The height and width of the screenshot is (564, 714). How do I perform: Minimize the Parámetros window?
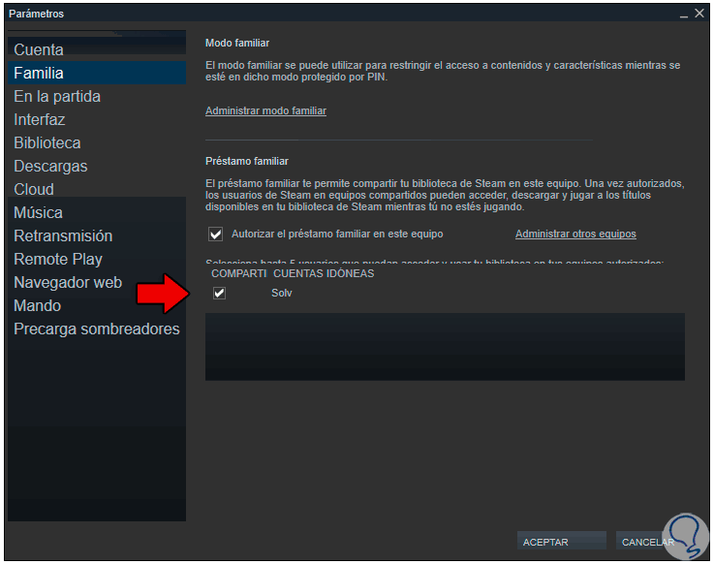pos(684,15)
